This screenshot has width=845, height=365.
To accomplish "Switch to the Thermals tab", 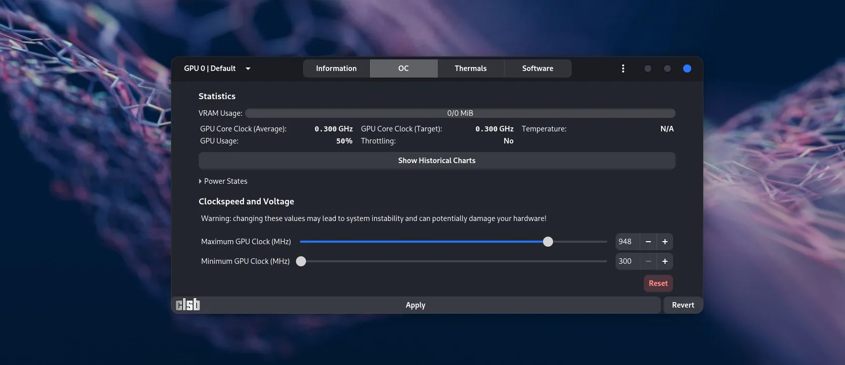I will point(470,68).
